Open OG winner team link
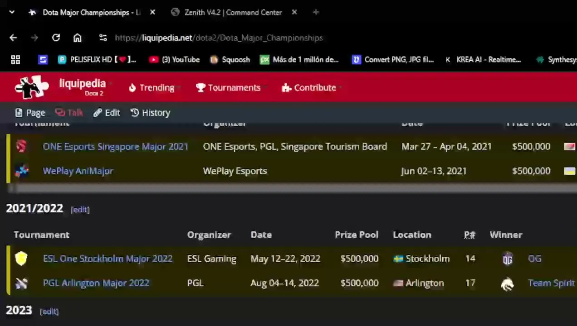Image resolution: width=577 pixels, height=326 pixels. [534, 259]
